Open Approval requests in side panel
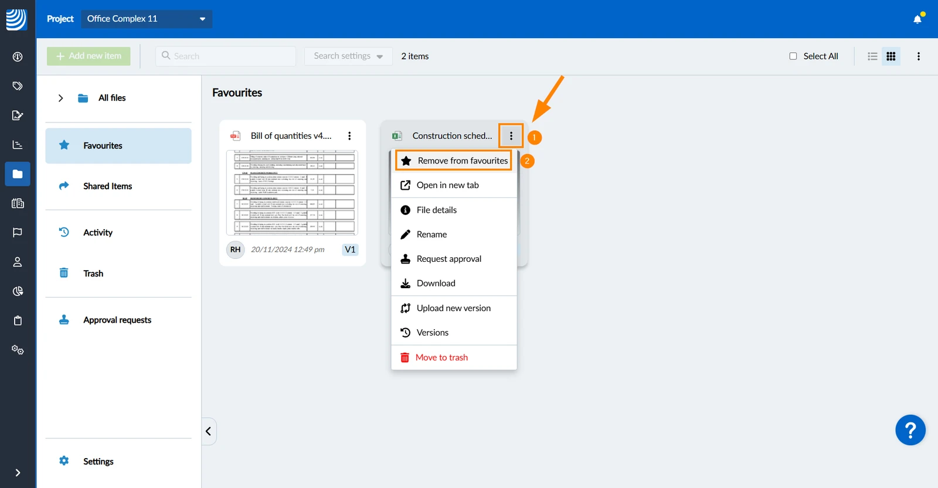The height and width of the screenshot is (488, 938). tap(118, 320)
